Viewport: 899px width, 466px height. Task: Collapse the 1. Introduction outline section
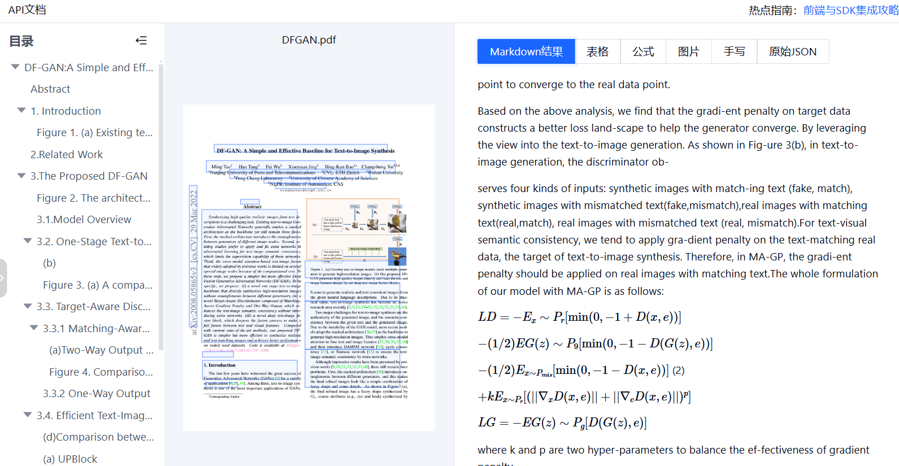click(x=21, y=111)
